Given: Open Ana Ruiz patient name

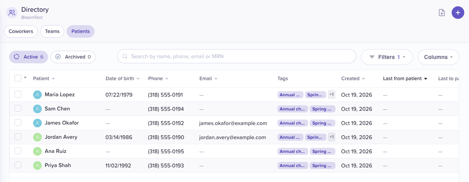Looking at the screenshot, I should pyautogui.click(x=55, y=151).
